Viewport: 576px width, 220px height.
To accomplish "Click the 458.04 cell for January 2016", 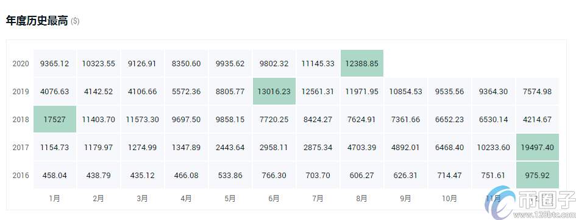I will [x=55, y=176].
